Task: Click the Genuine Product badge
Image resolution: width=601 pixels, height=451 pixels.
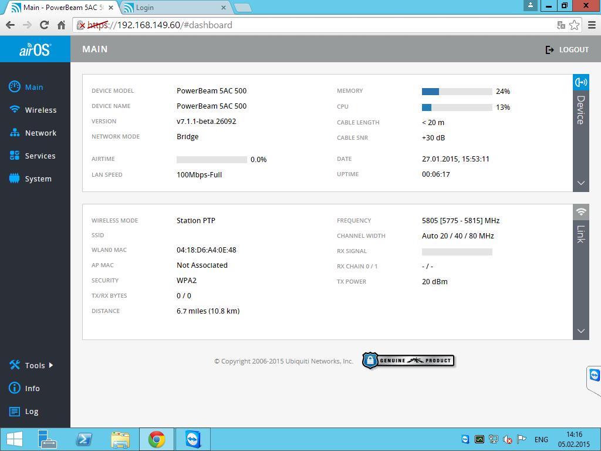Action: 408,361
